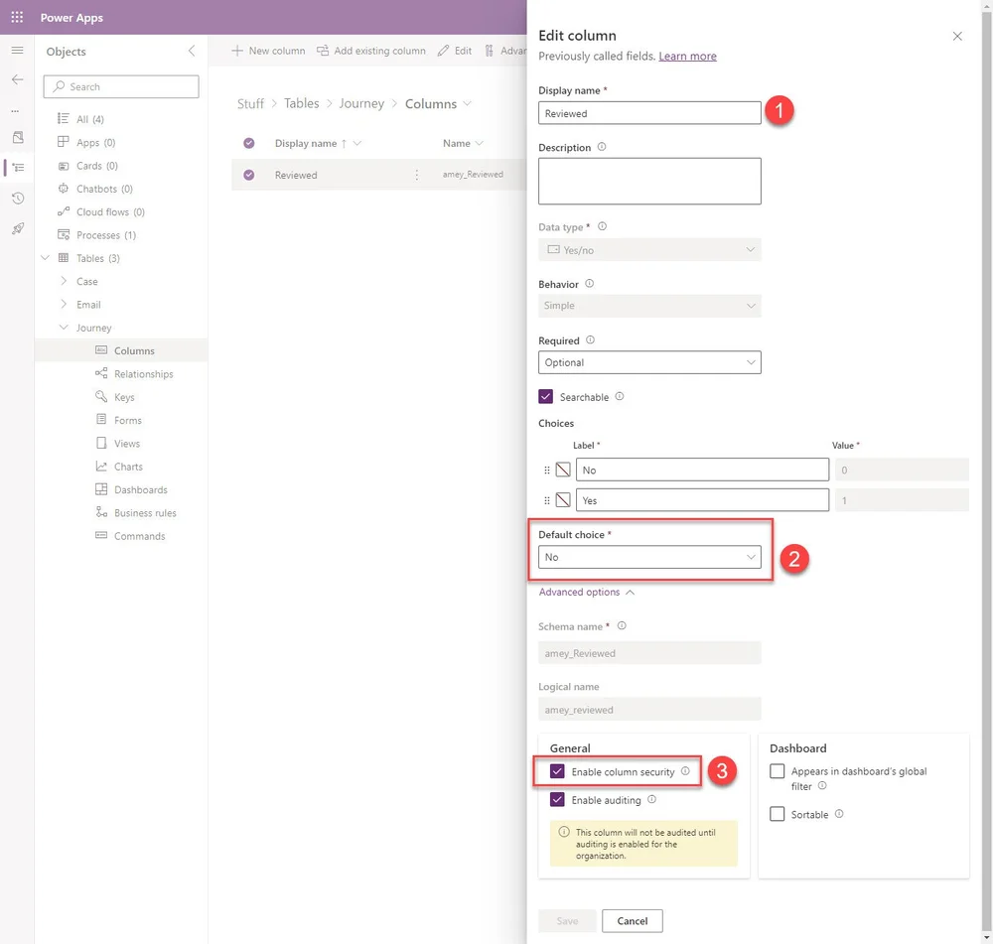This screenshot has height=944, width=993.
Task: Click the back arrow in the left rail
Action: 16,80
